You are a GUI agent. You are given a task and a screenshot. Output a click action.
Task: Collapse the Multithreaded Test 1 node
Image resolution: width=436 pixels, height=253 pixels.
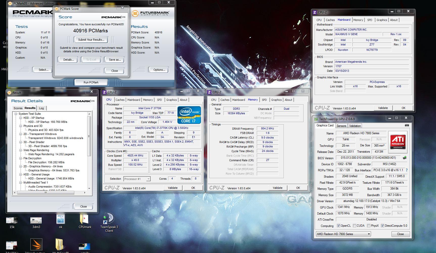(x=21, y=182)
